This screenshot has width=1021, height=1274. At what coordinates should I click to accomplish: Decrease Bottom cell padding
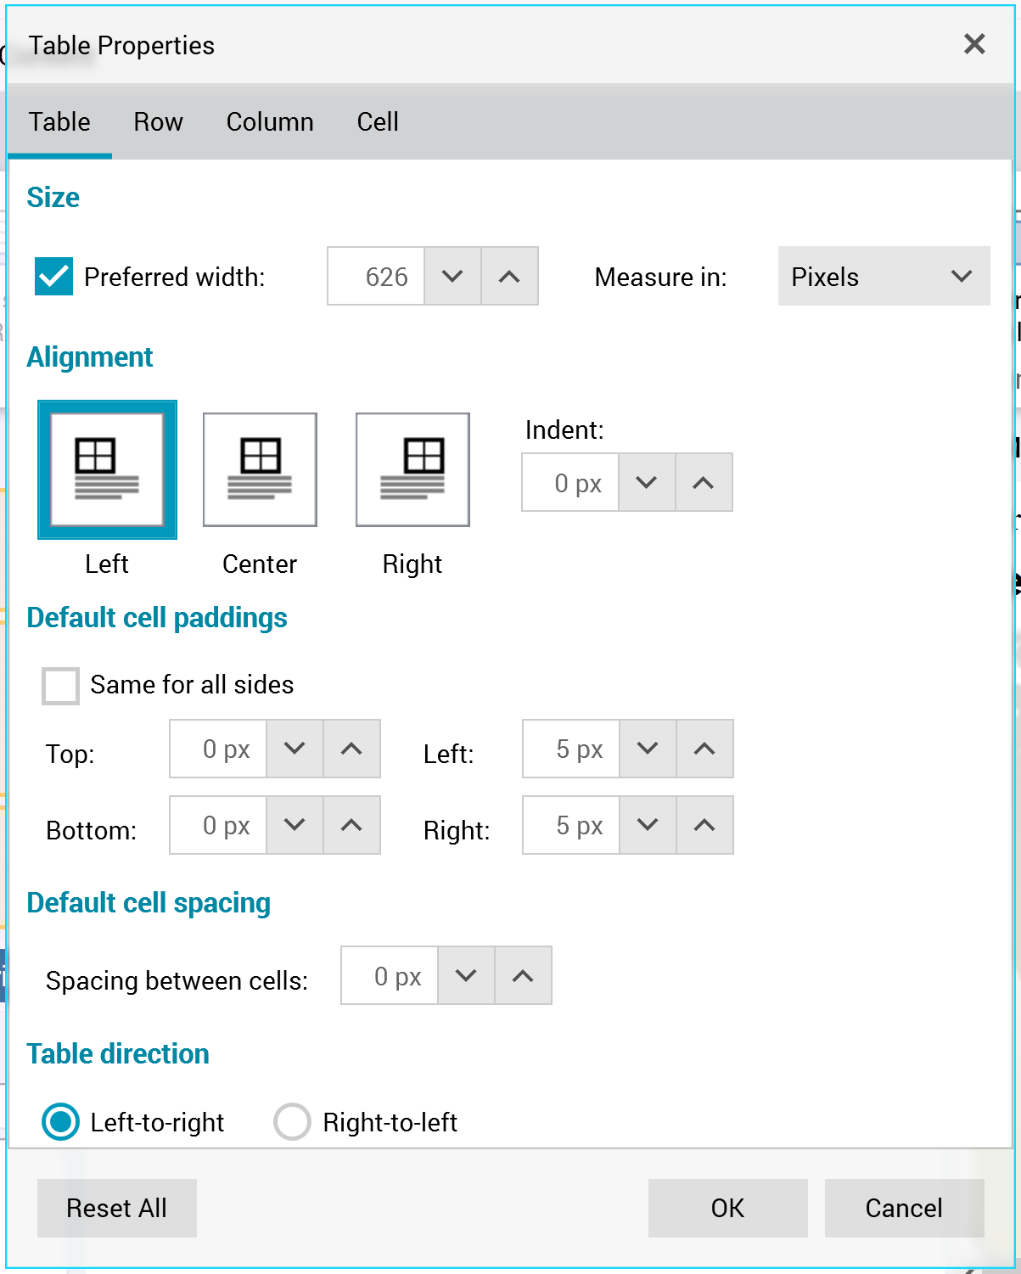pos(295,825)
